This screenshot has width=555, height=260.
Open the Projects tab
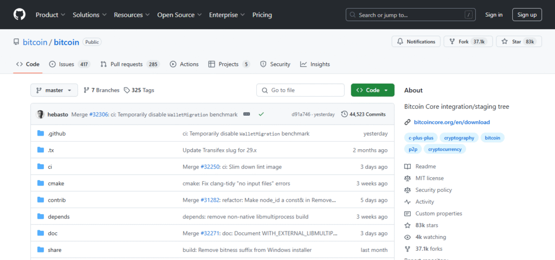click(229, 64)
